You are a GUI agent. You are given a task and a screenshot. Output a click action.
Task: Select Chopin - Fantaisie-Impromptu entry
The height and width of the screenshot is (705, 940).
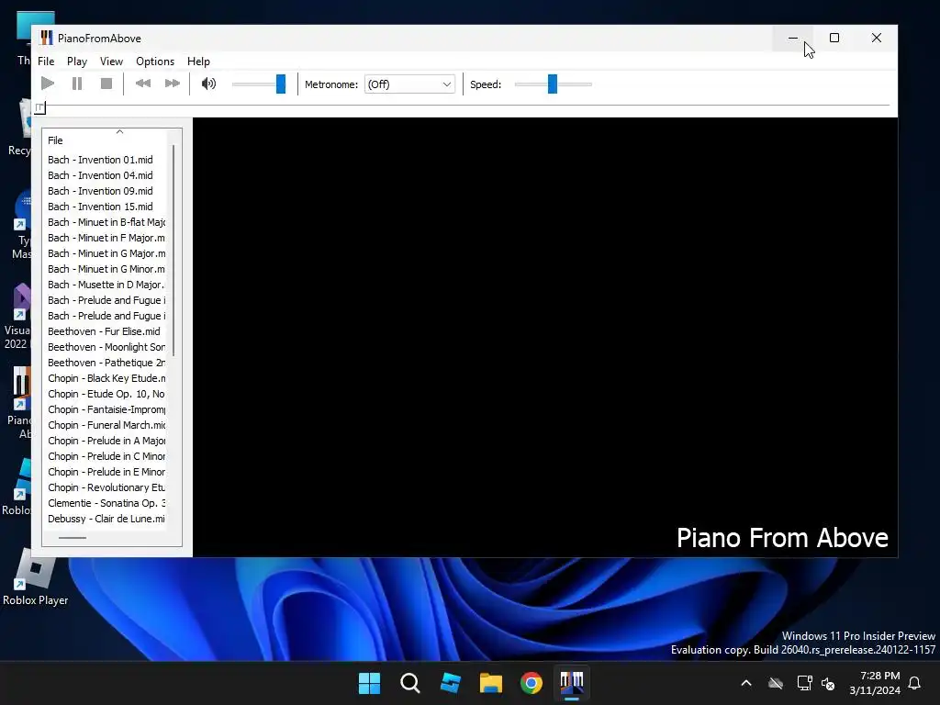[106, 408]
